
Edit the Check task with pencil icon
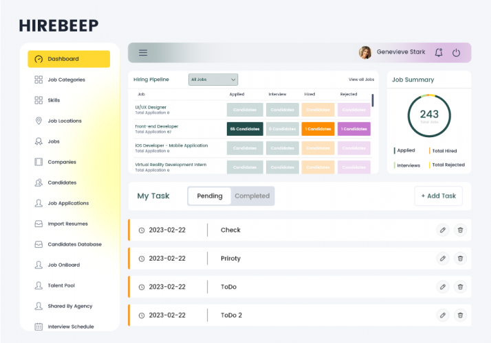(443, 230)
